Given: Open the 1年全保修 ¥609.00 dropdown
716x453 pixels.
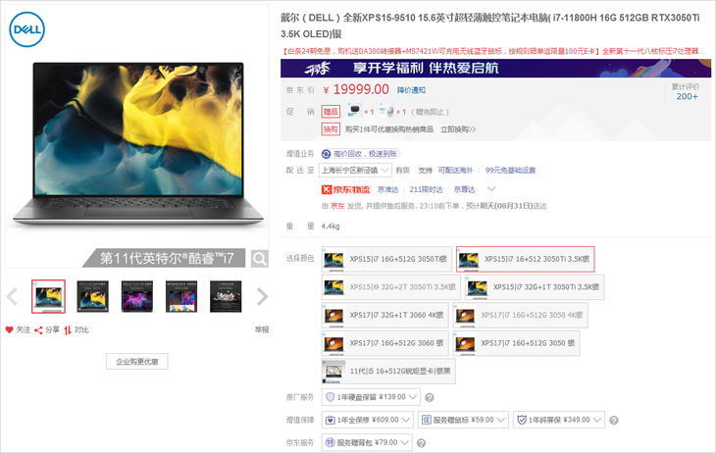Looking at the screenshot, I should pyautogui.click(x=368, y=420).
